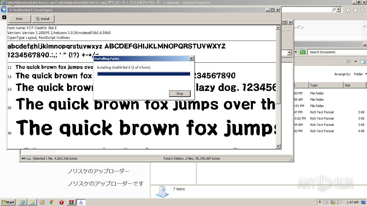Click 'Total 2 folders, 2 files' status text
The width and height of the screenshot is (367, 206).
[192, 159]
